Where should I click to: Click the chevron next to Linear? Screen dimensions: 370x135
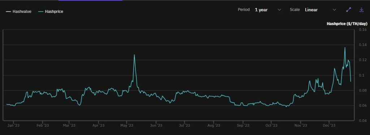[x=334, y=10]
